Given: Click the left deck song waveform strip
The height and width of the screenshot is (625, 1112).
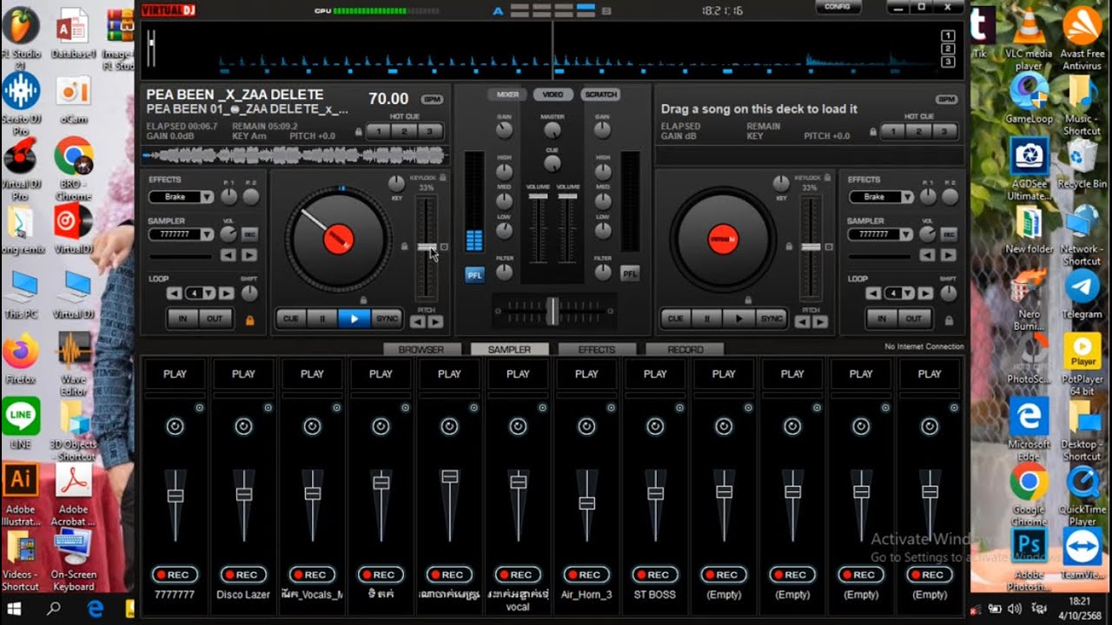Looking at the screenshot, I should pos(295,156).
